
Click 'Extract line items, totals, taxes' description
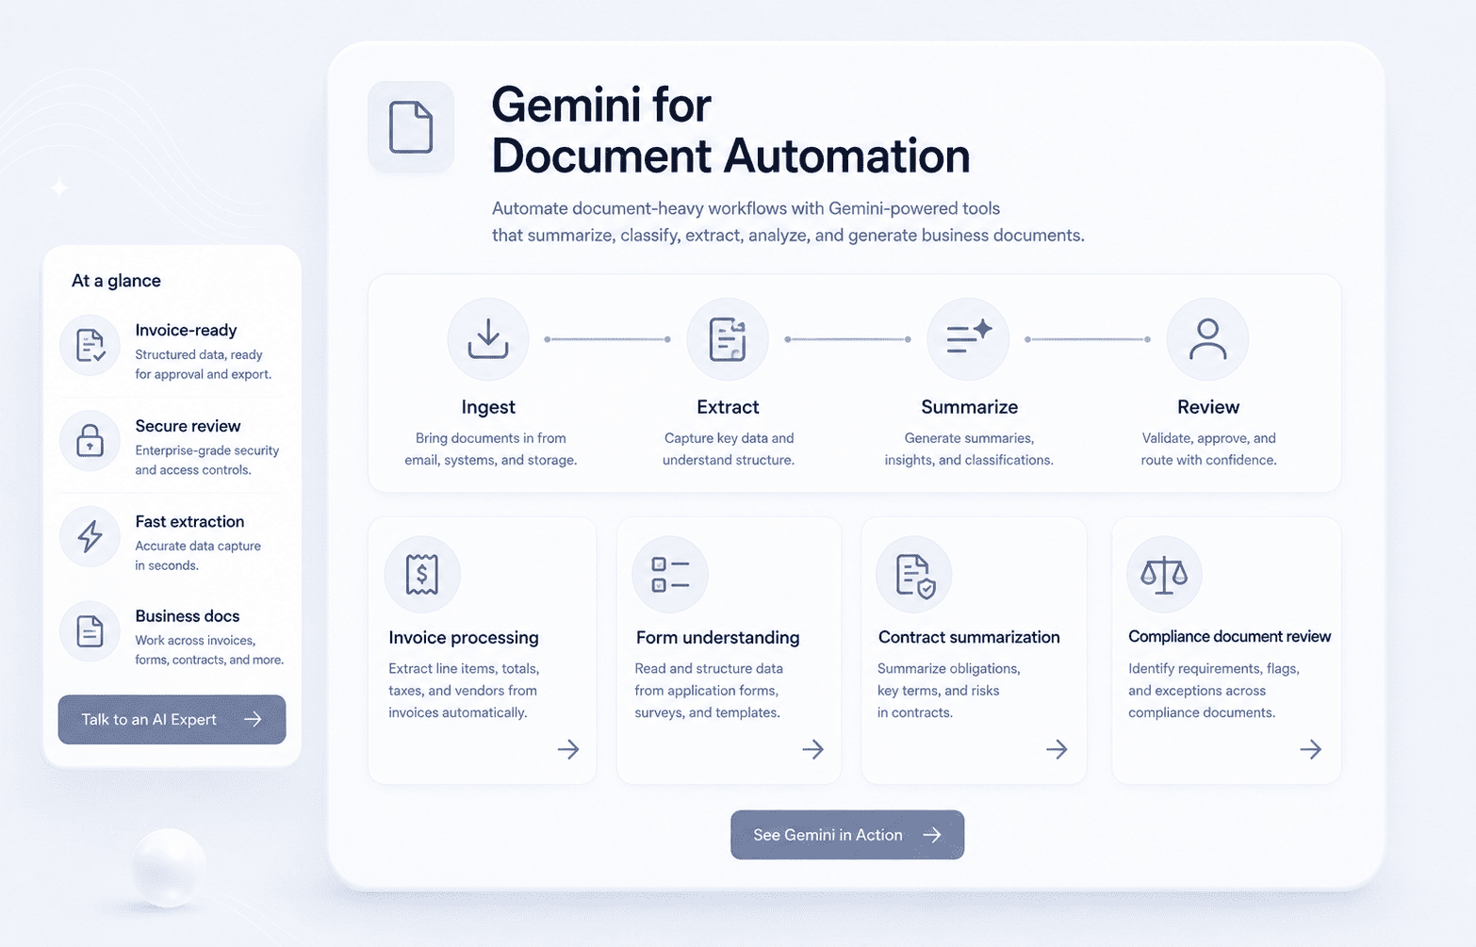464,691
